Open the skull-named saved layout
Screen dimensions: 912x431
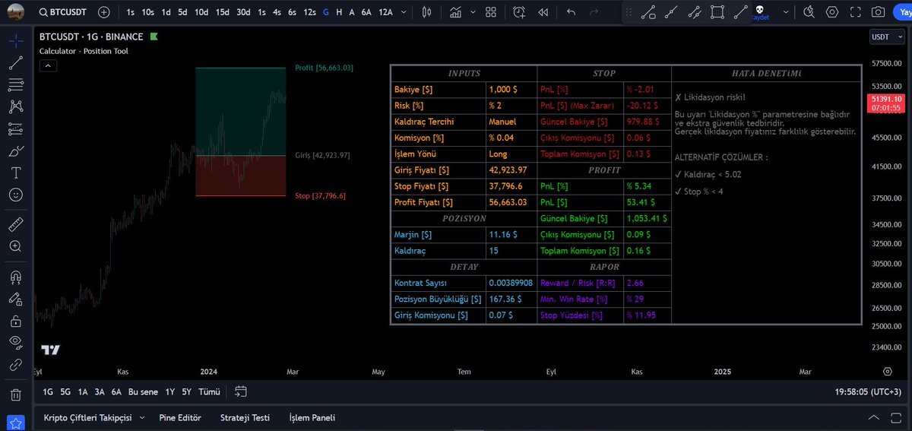coord(760,11)
